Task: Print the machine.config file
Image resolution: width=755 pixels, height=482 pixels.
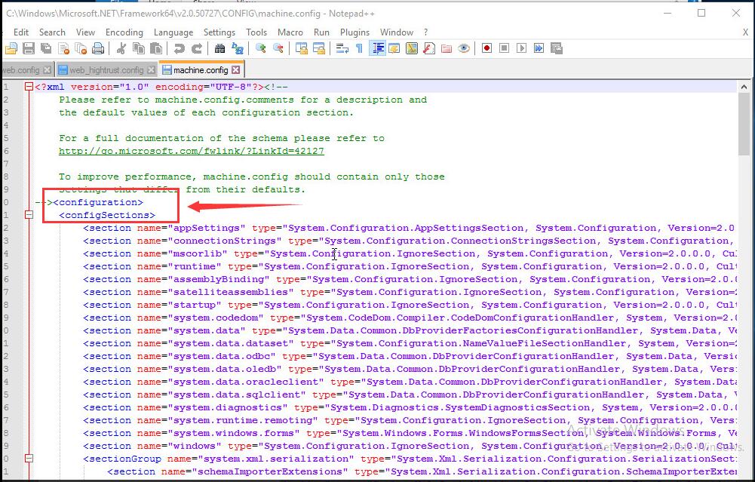Action: 98,48
